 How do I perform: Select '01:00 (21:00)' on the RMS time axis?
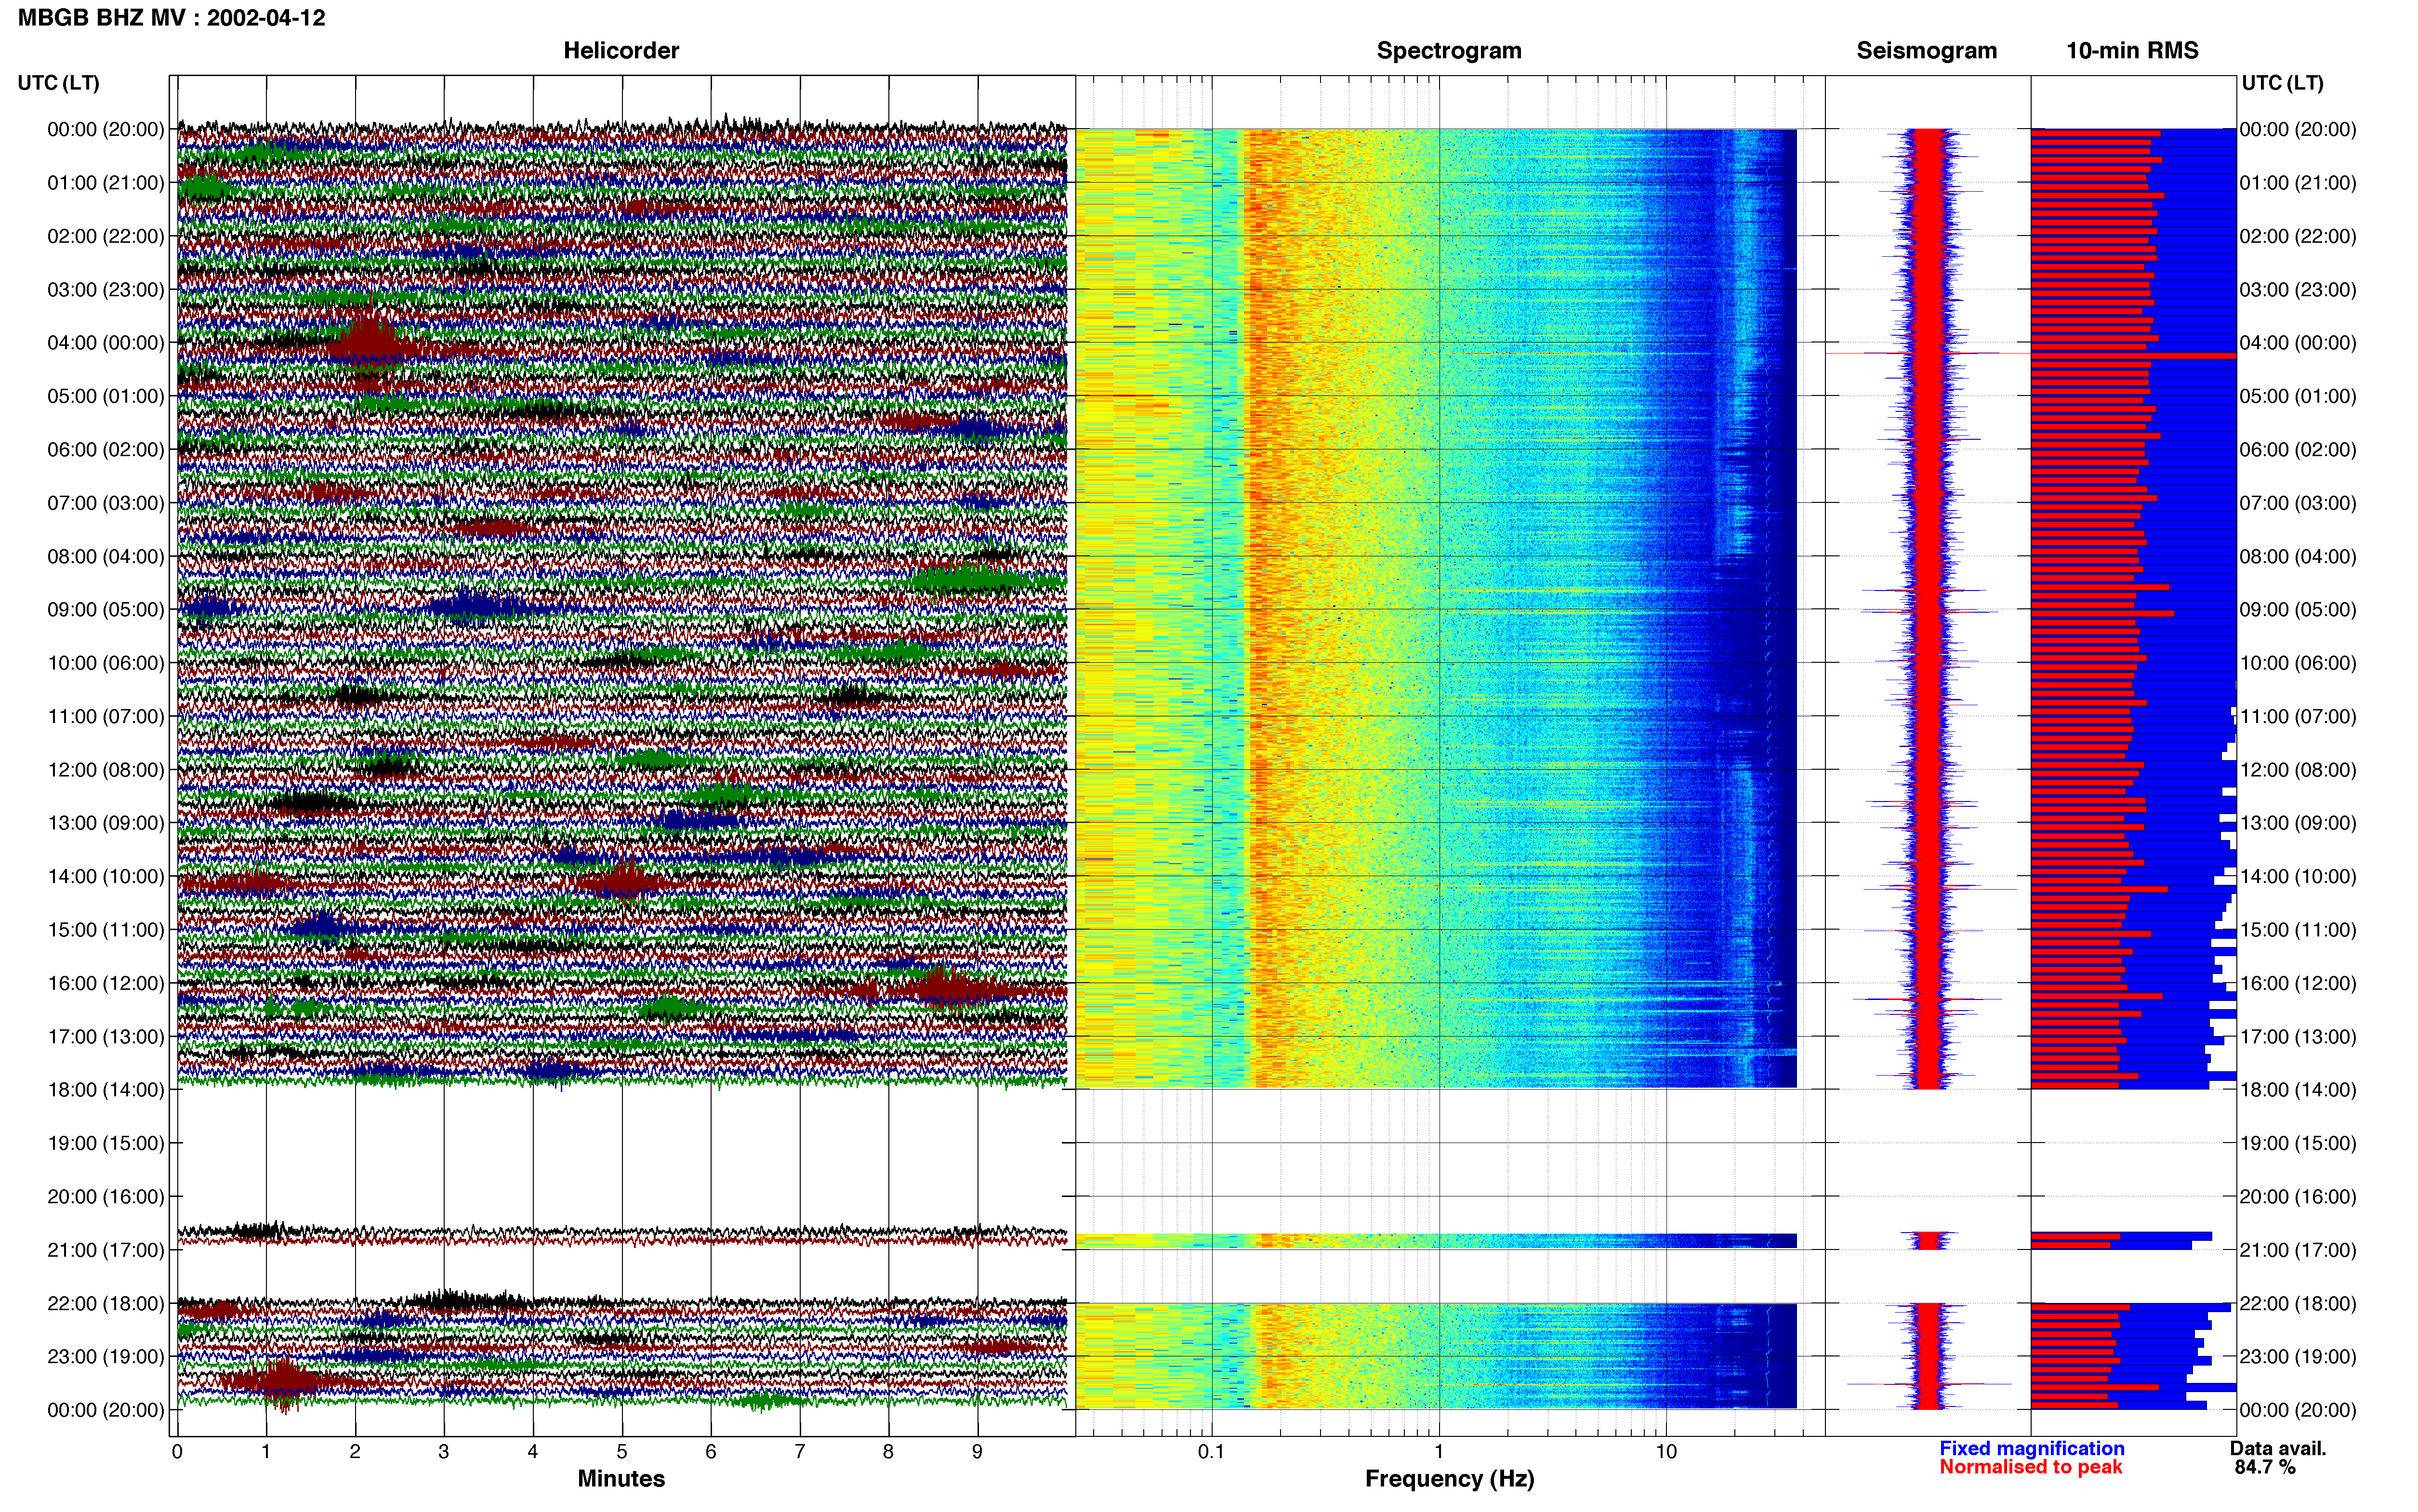(2298, 183)
